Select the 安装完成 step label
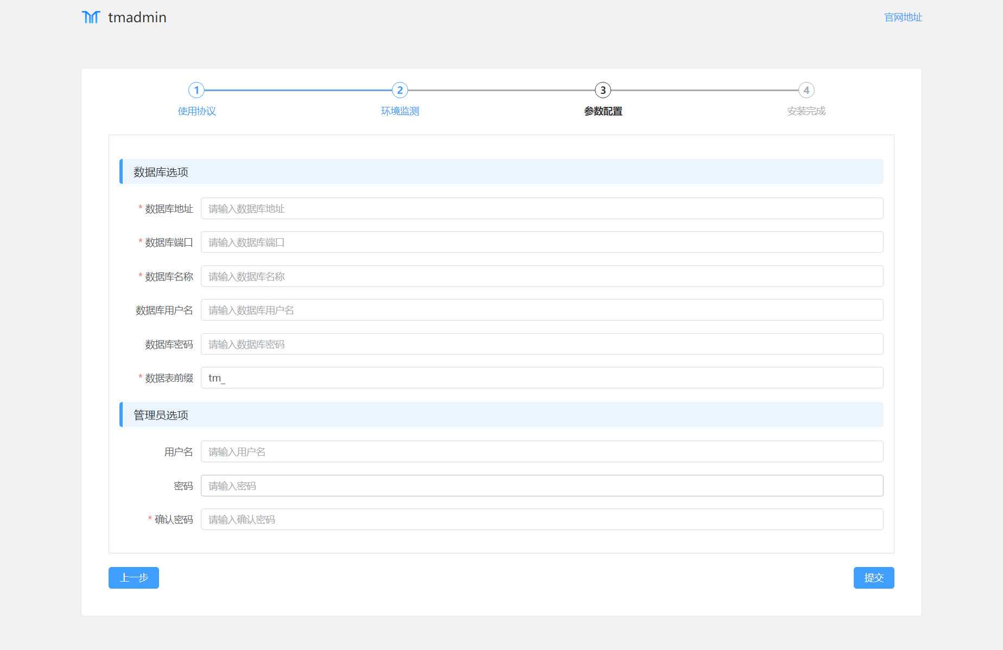Image resolution: width=1003 pixels, height=650 pixels. (x=806, y=111)
